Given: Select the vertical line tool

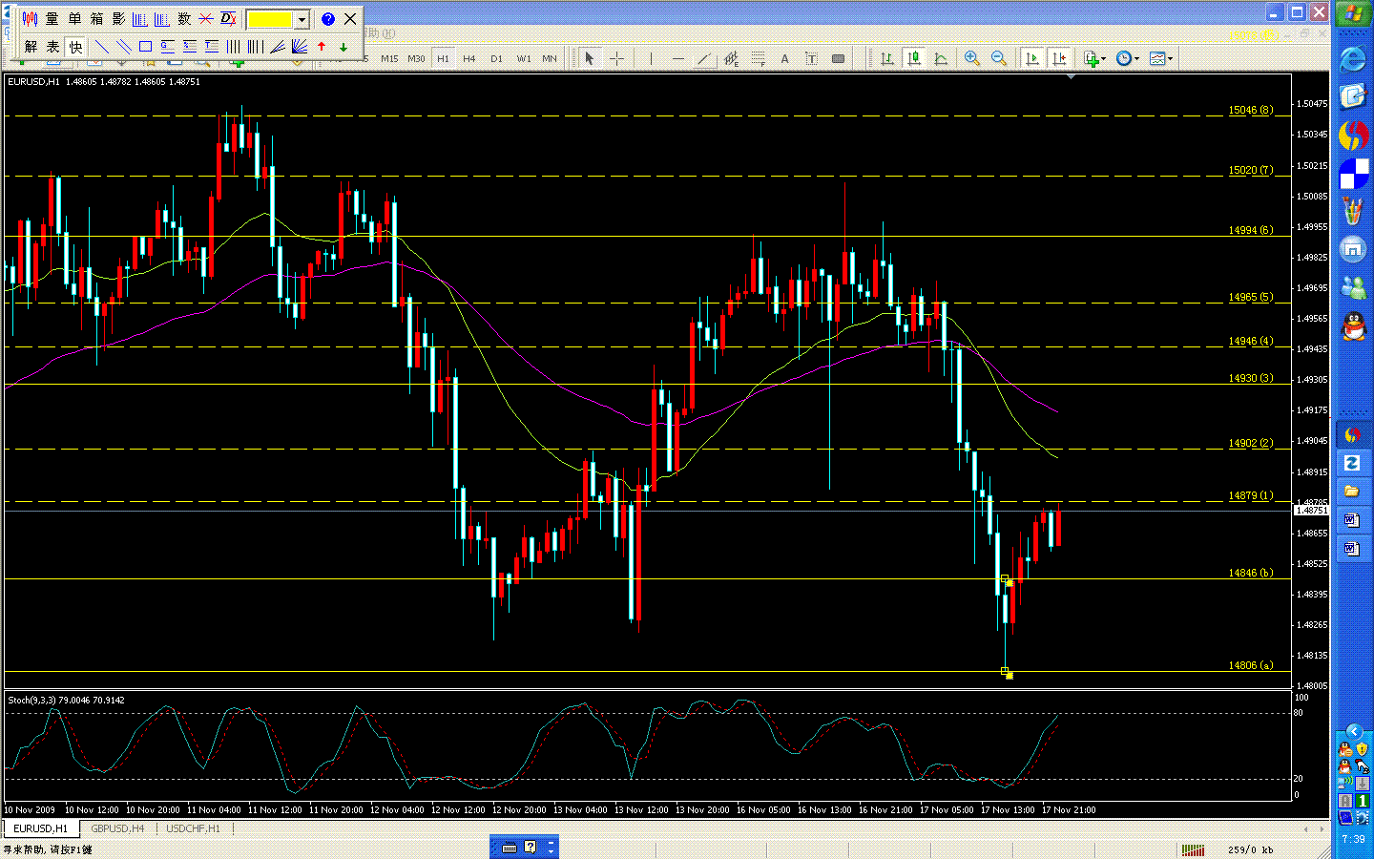Looking at the screenshot, I should coord(651,58).
